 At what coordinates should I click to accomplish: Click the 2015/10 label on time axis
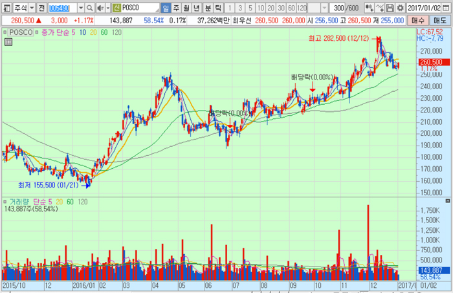[x=14, y=285]
